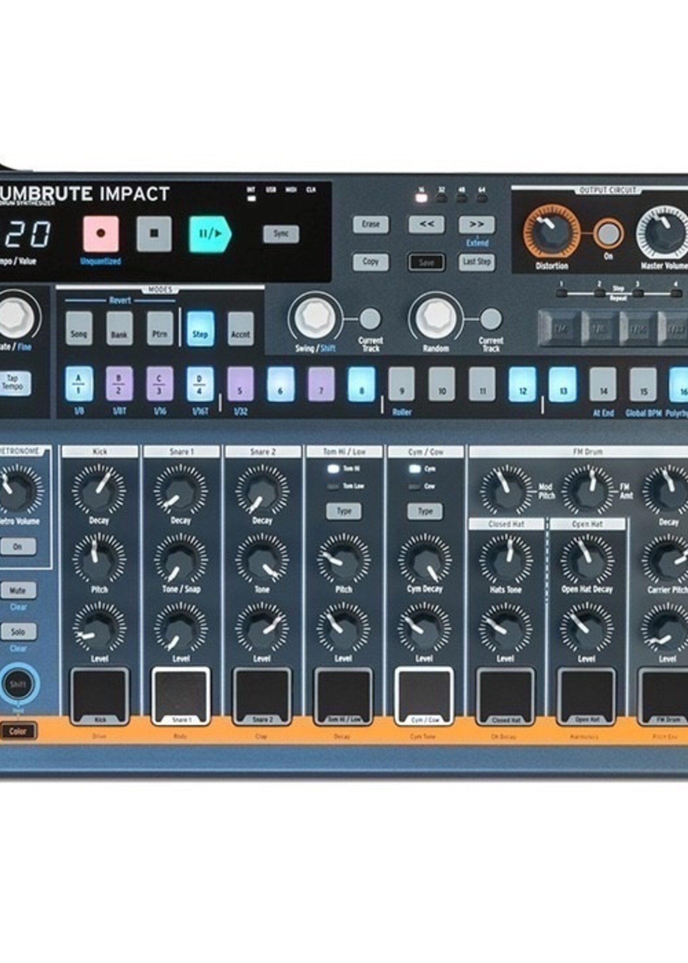
Task: Click the Sync button
Action: pyautogui.click(x=281, y=234)
